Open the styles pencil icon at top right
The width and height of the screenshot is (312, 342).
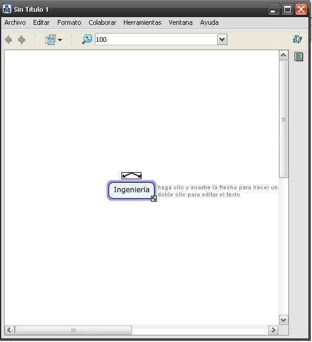297,40
